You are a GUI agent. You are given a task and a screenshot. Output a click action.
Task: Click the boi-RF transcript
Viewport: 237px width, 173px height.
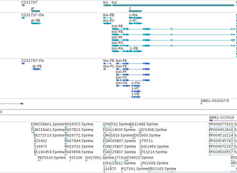click(174, 40)
